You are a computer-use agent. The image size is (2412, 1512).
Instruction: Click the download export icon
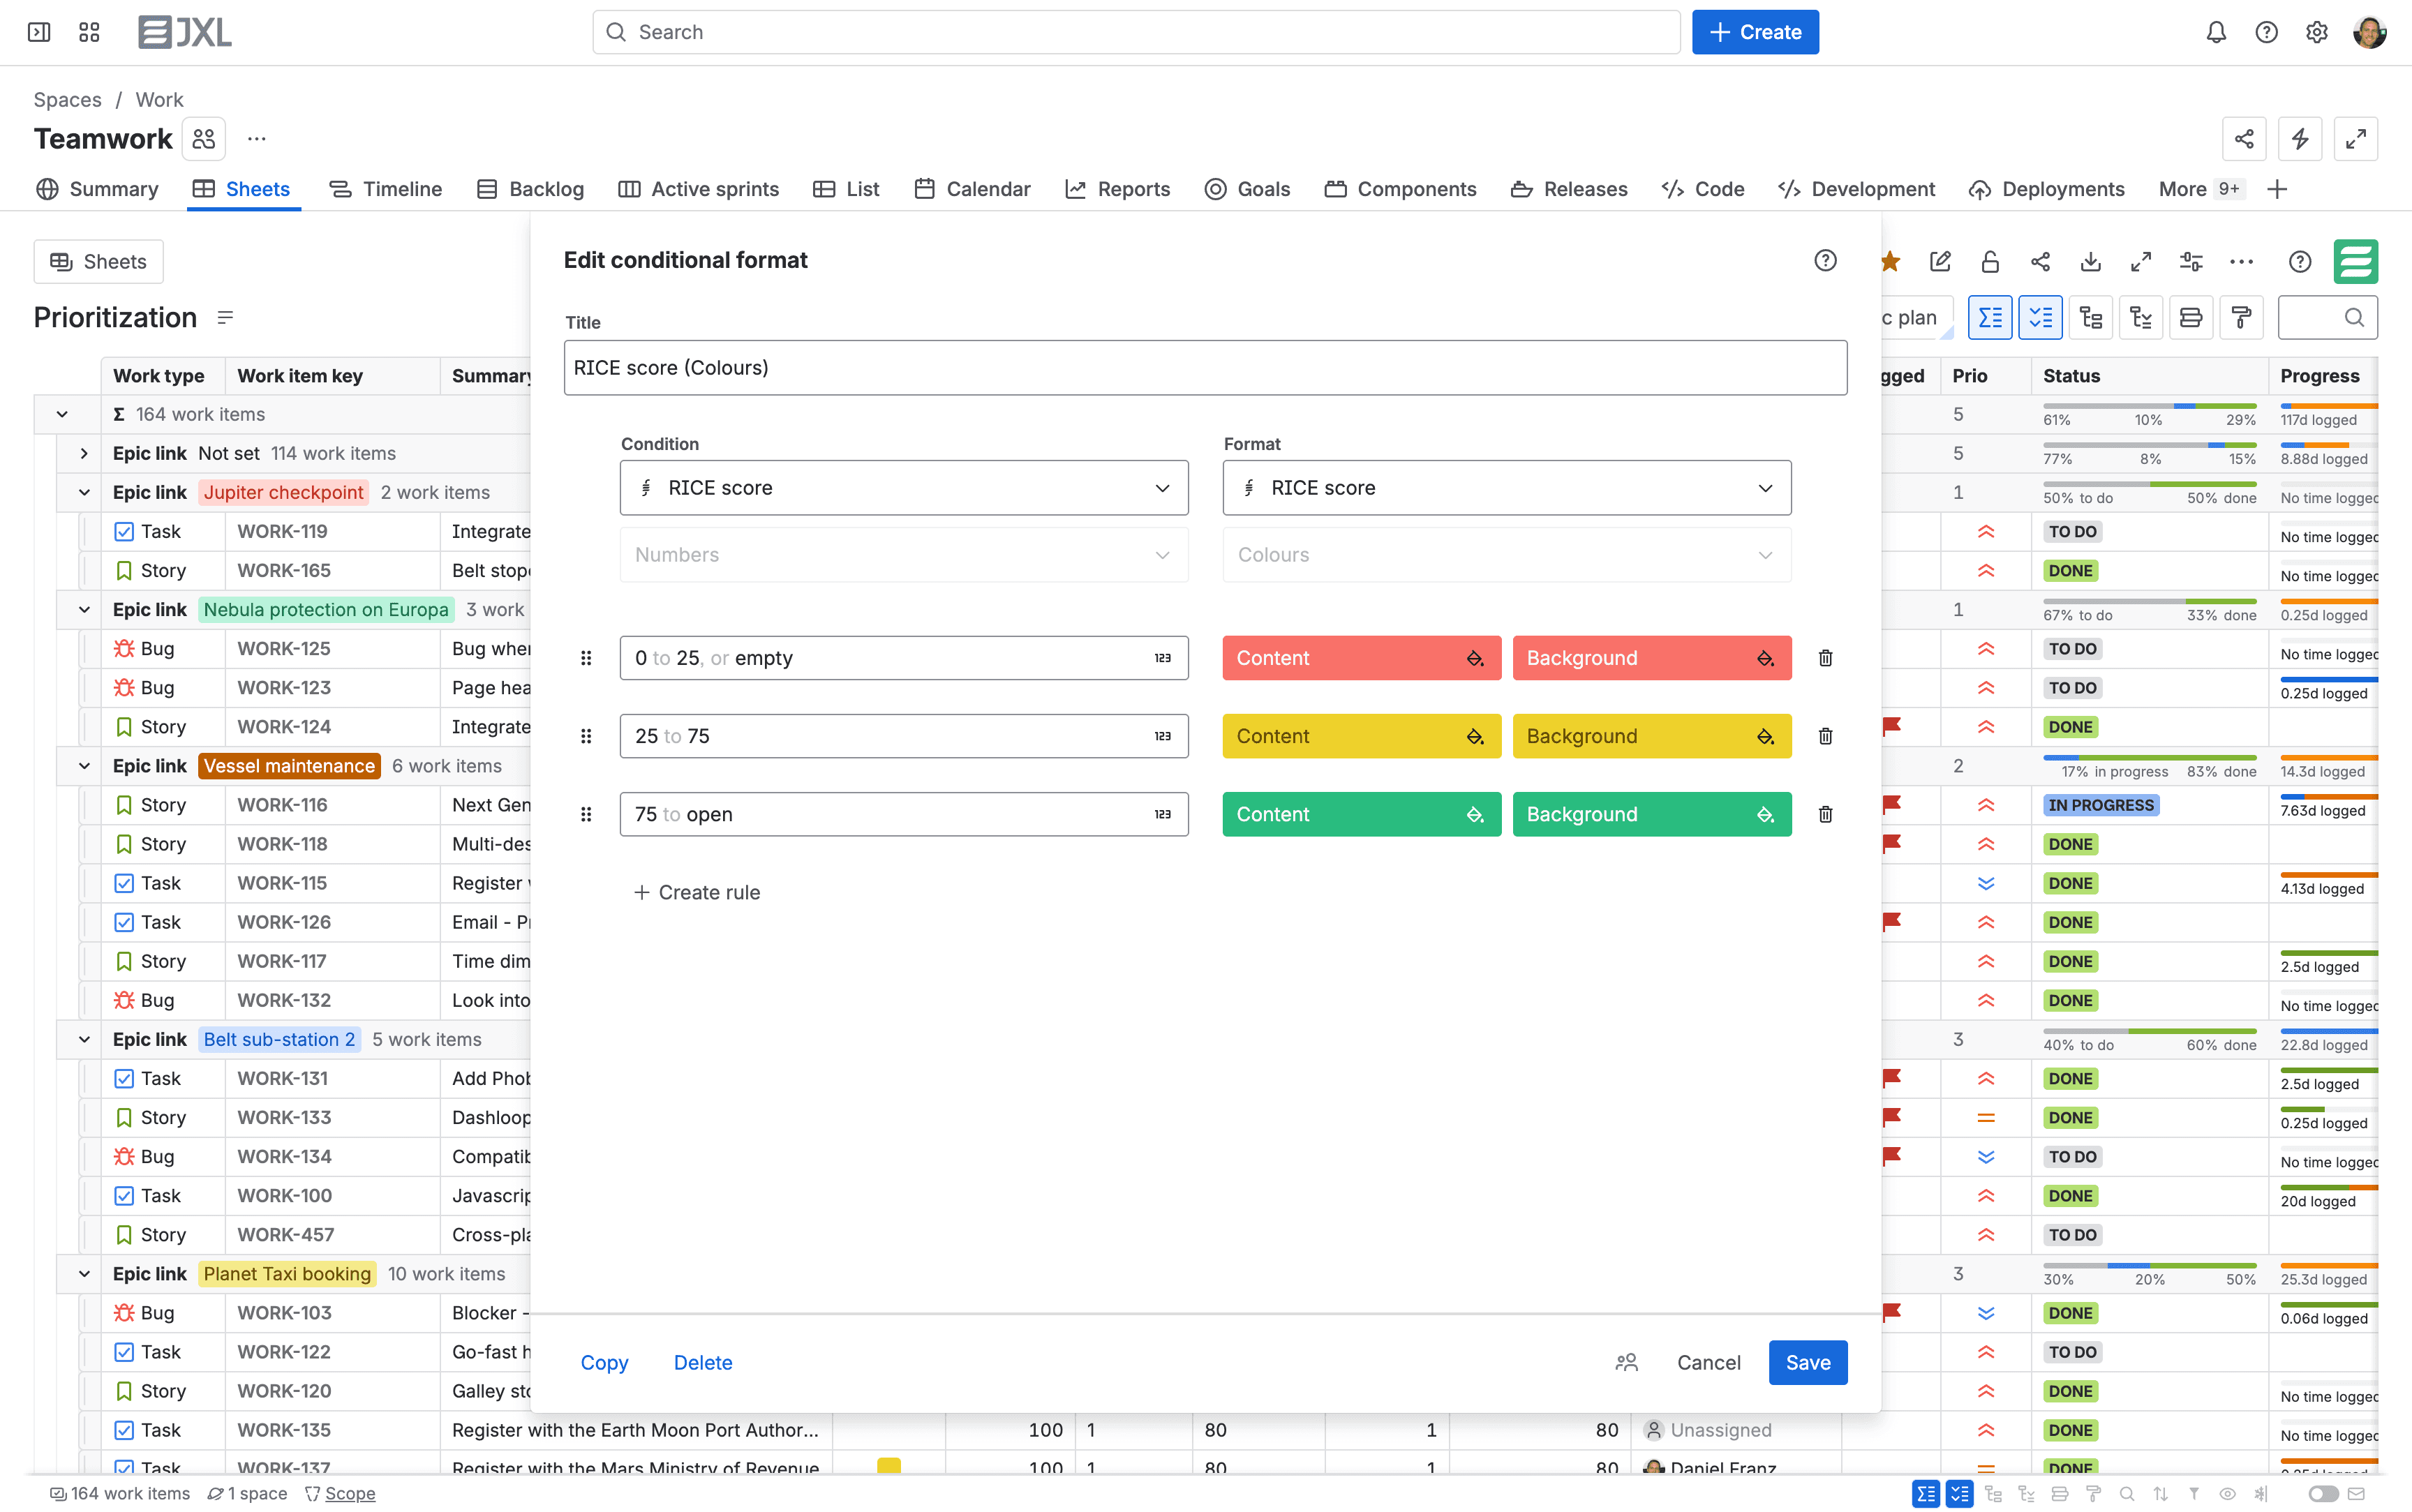[x=2090, y=261]
